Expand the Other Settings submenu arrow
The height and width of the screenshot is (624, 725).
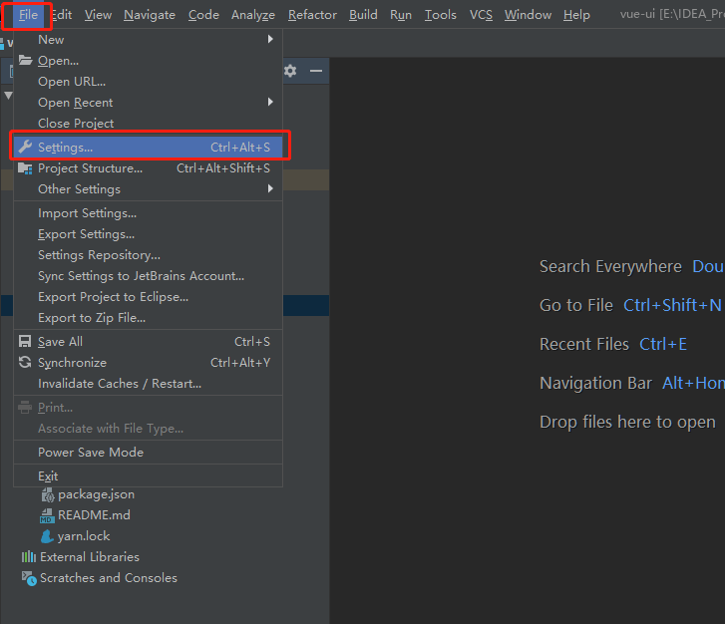tap(270, 188)
